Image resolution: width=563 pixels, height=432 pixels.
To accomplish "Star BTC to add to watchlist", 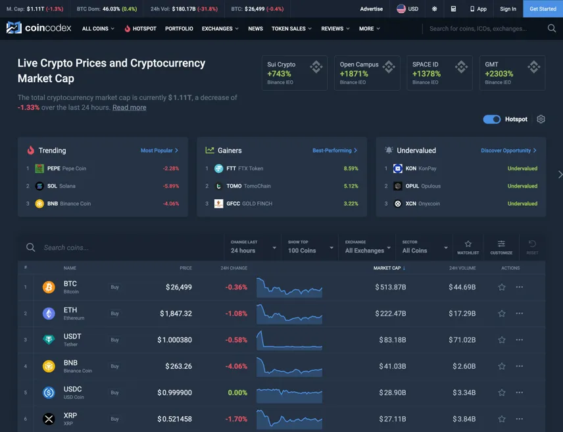I will 502,287.
